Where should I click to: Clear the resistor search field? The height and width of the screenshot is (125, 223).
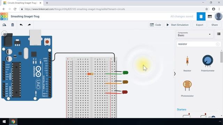pyautogui.click(x=217, y=44)
